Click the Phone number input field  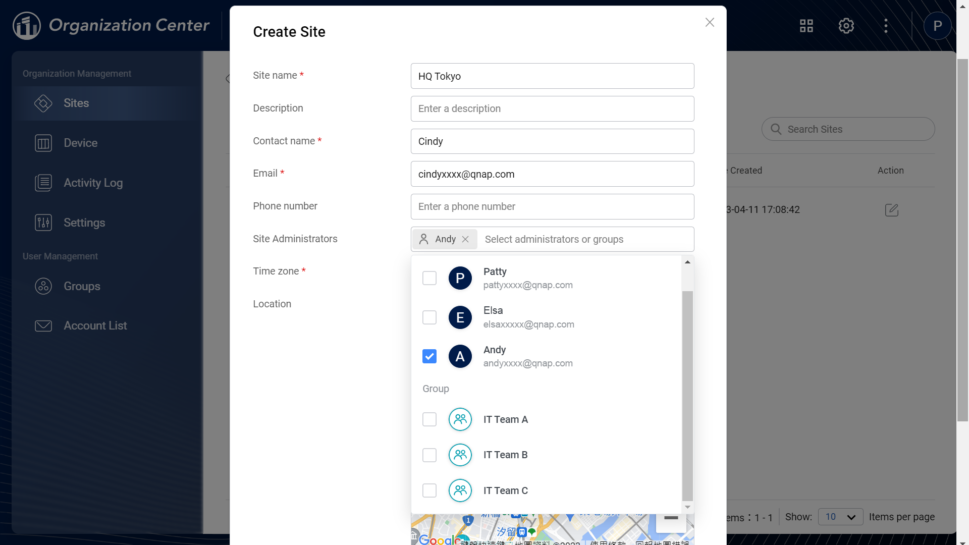(x=552, y=206)
